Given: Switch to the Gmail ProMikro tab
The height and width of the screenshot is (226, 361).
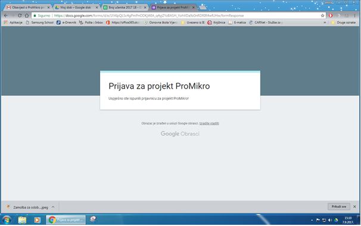Looking at the screenshot, I should tap(27, 7).
